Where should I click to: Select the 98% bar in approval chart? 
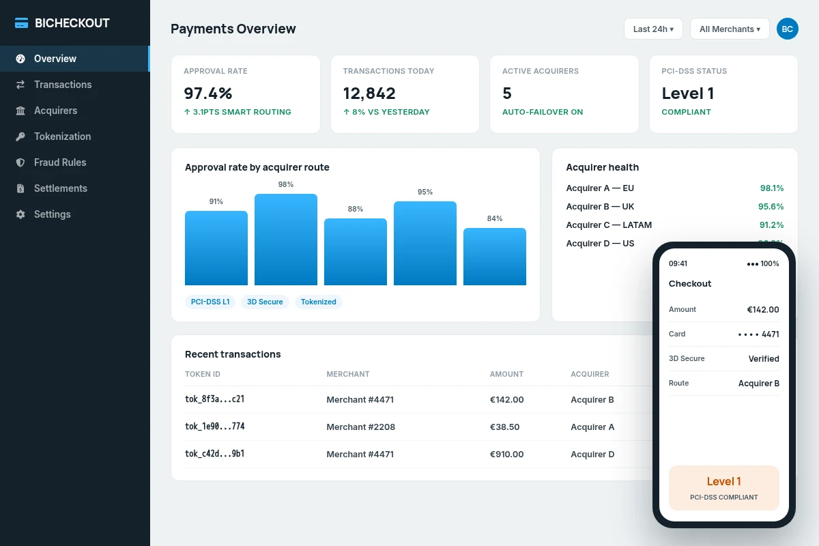[x=286, y=240]
